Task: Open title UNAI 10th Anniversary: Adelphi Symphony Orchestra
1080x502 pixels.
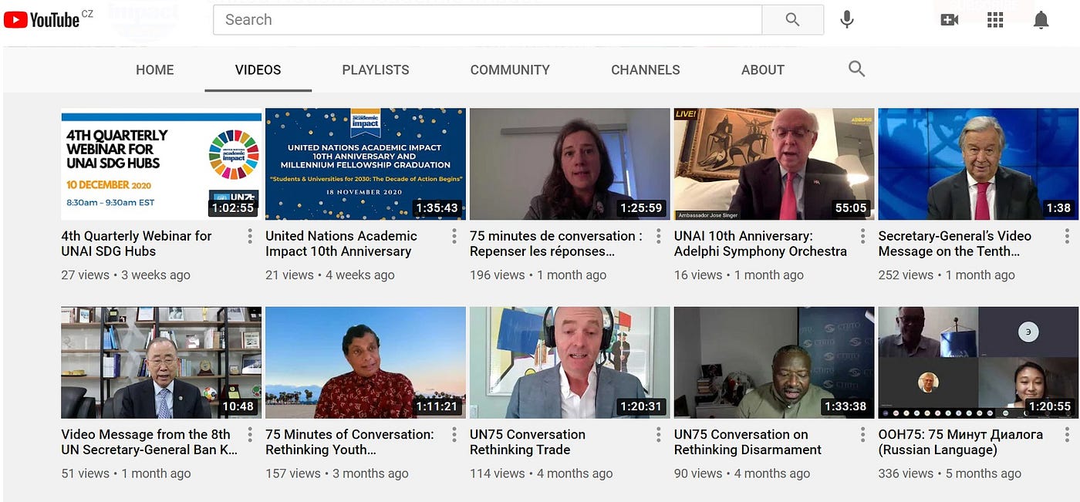Action: coord(761,244)
